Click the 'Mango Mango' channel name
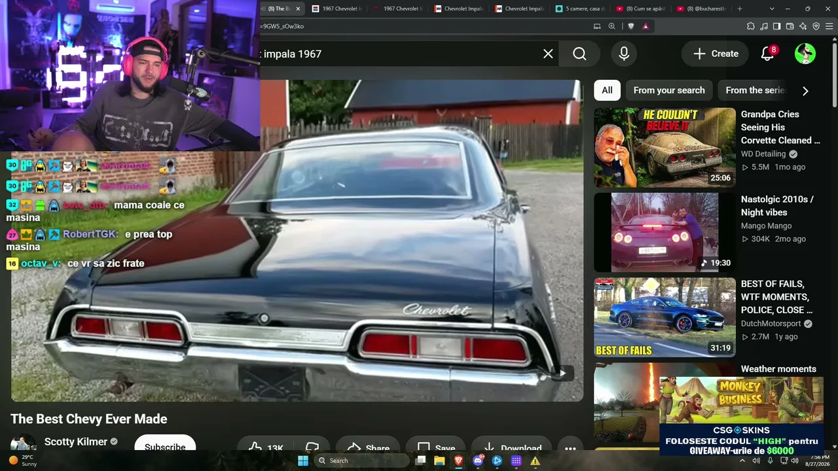This screenshot has width=838, height=471. click(x=766, y=226)
